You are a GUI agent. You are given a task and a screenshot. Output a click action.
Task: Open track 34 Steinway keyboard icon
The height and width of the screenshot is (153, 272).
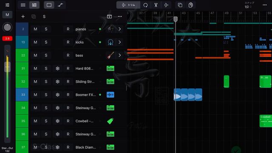(x=110, y=108)
